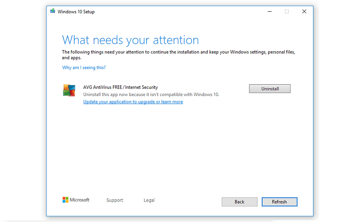The height and width of the screenshot is (222, 359).
Task: Click the four-color Microsoft logo squares
Action: 66,200
